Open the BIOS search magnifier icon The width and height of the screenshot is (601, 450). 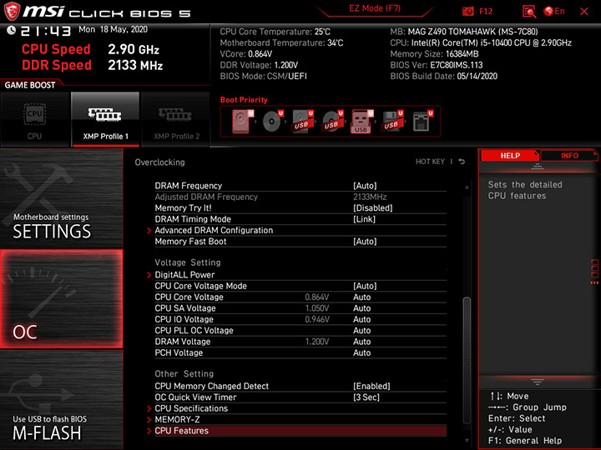point(529,12)
